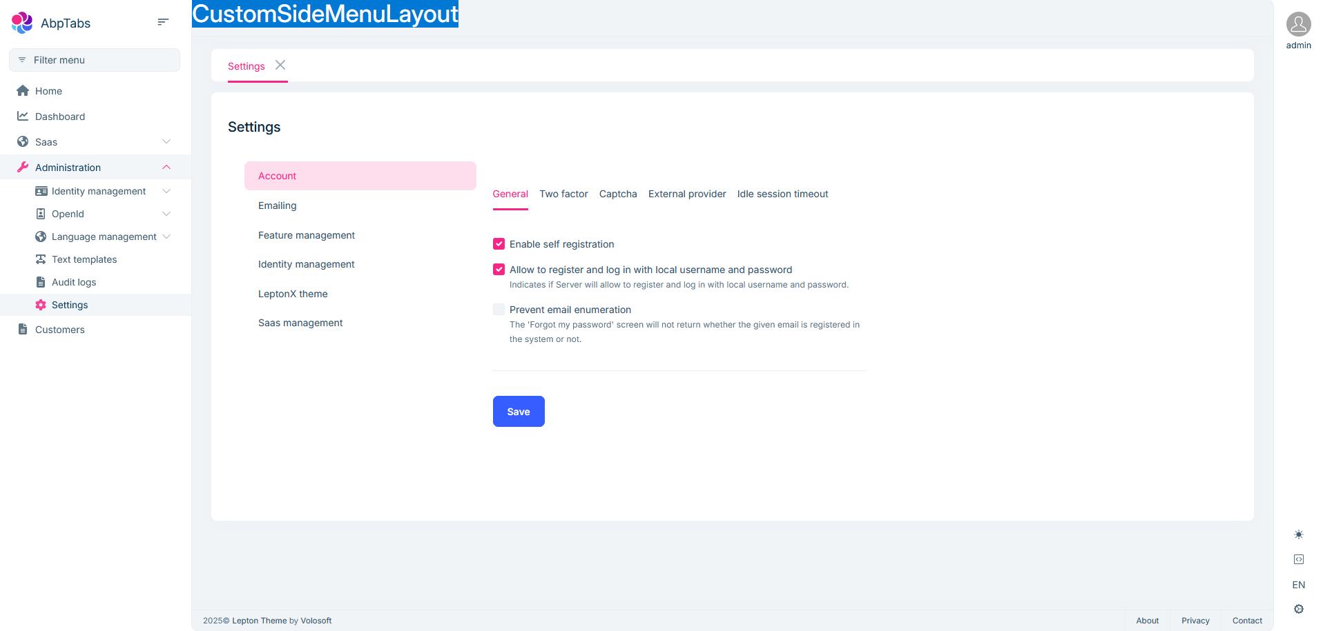Switch to the Two factor tab
This screenshot has height=631, width=1323.
point(563,194)
